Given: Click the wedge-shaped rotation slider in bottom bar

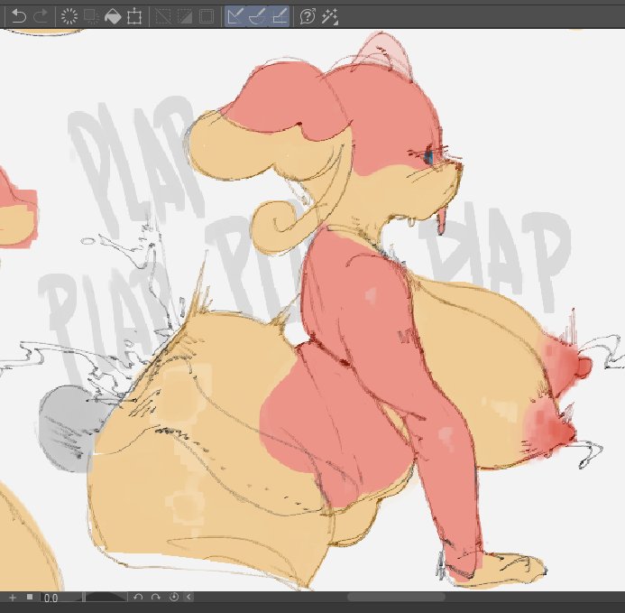Looking at the screenshot, I should tap(106, 597).
